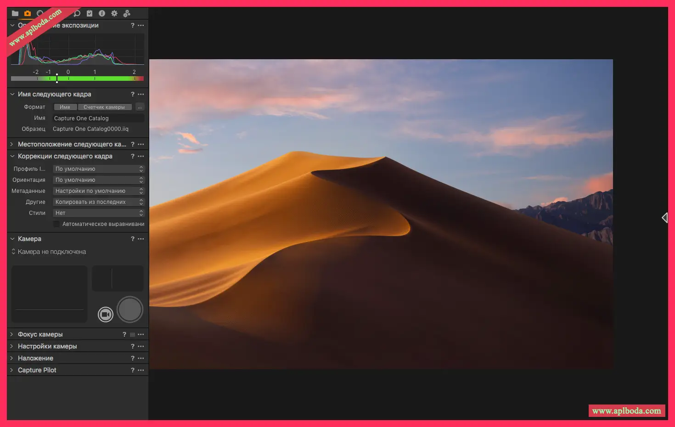Click the Счетчик камеры format token

click(105, 107)
